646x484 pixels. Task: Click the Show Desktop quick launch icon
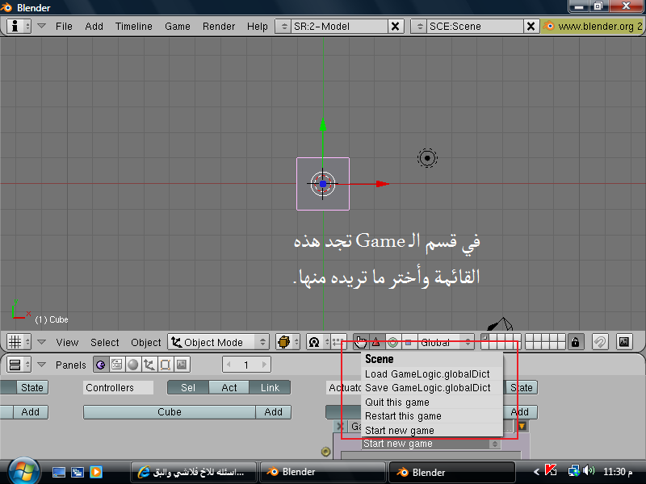pyautogui.click(x=58, y=472)
